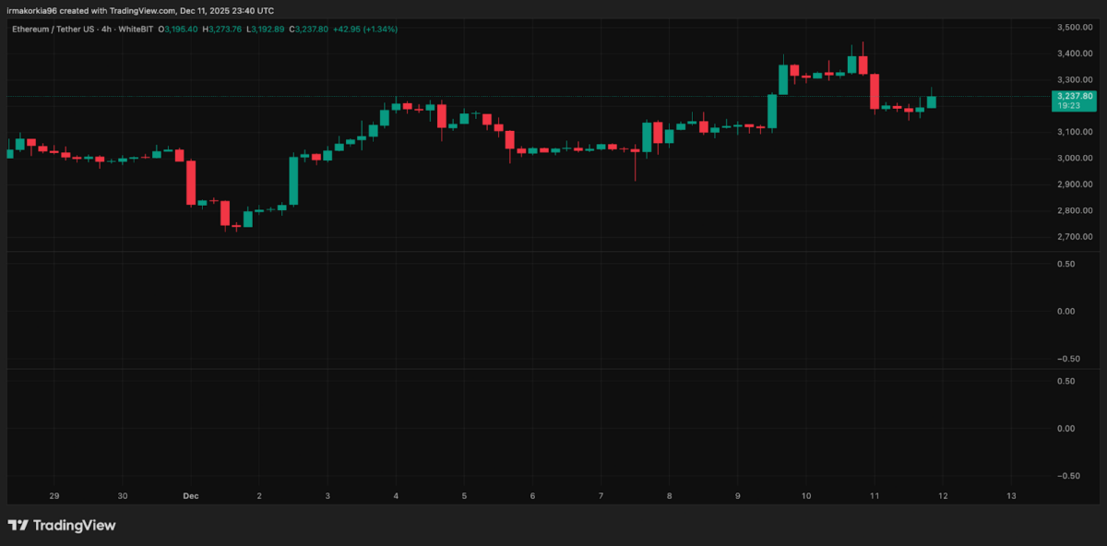The width and height of the screenshot is (1107, 546).
Task: Select the date 11 on the time axis
Action: point(874,495)
